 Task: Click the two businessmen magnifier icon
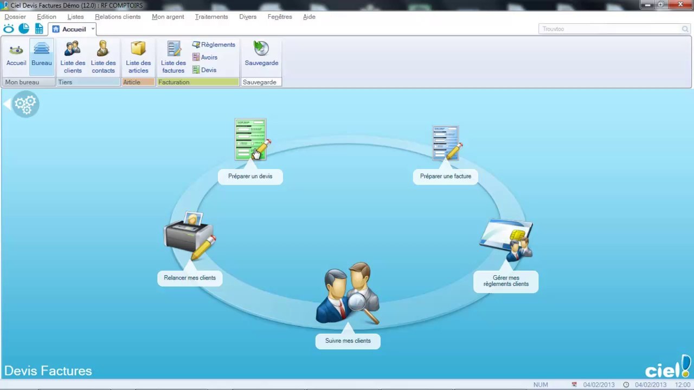point(348,294)
